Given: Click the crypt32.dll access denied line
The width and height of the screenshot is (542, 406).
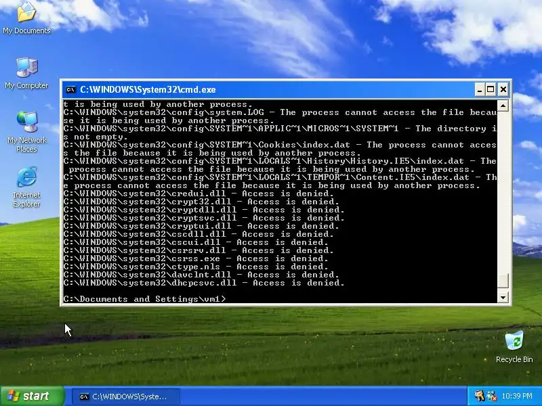Looking at the screenshot, I should [201, 202].
